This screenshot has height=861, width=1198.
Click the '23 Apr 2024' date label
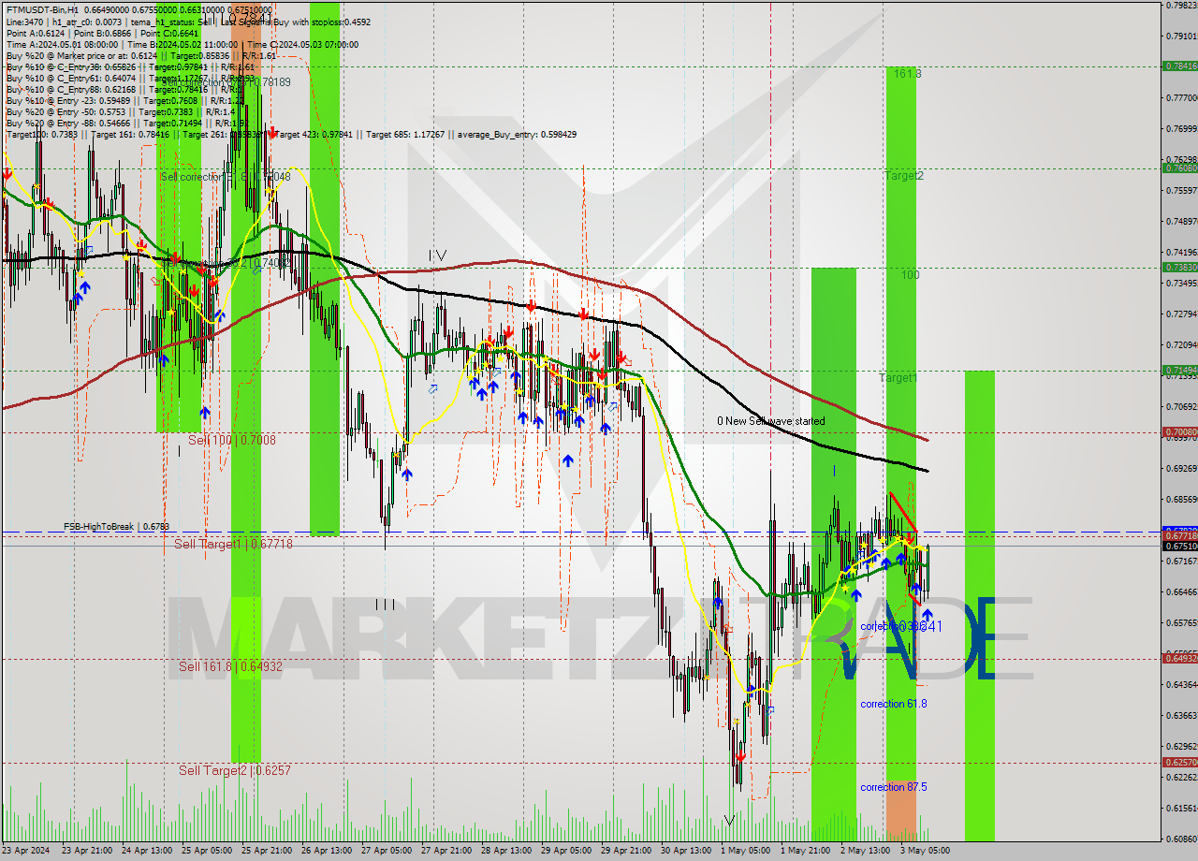point(27,851)
